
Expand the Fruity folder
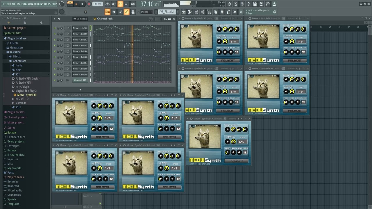[x=19, y=65]
